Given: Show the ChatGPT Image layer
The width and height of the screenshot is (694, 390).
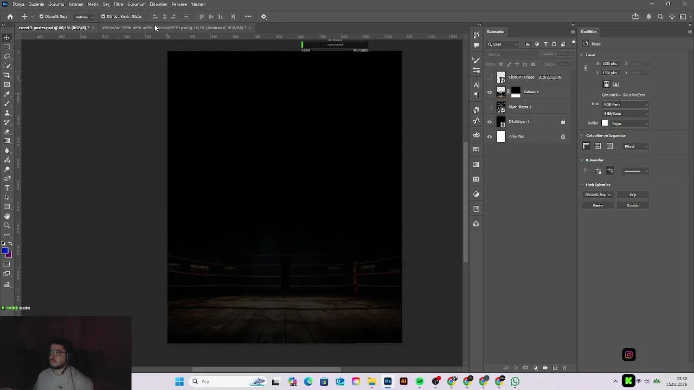Looking at the screenshot, I should click(x=490, y=77).
